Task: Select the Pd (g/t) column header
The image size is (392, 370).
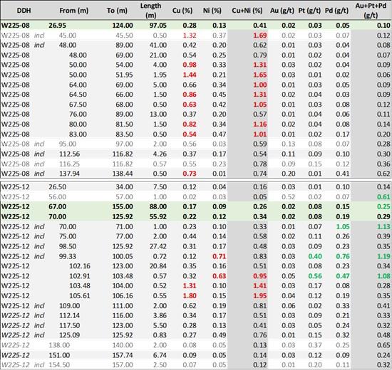Action: pos(336,11)
